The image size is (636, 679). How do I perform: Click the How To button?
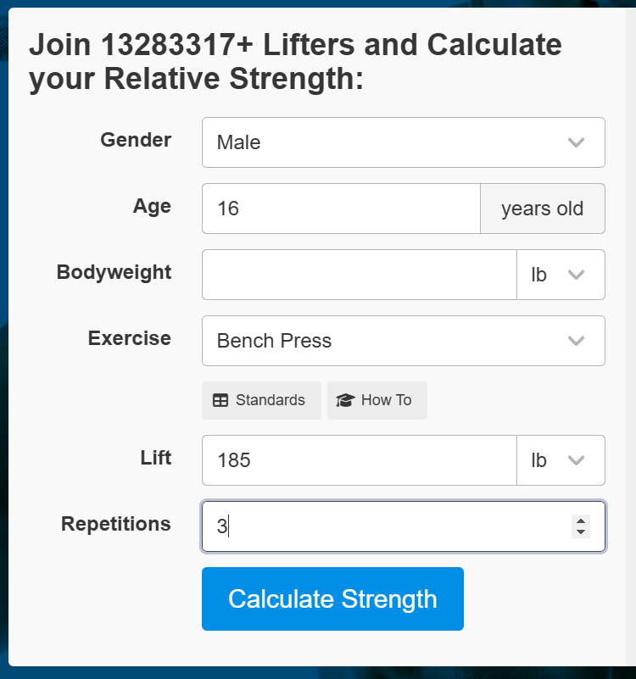(x=377, y=401)
